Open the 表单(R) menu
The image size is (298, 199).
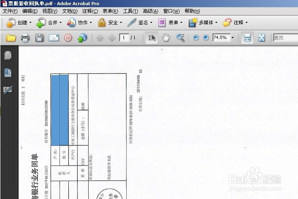(110, 11)
